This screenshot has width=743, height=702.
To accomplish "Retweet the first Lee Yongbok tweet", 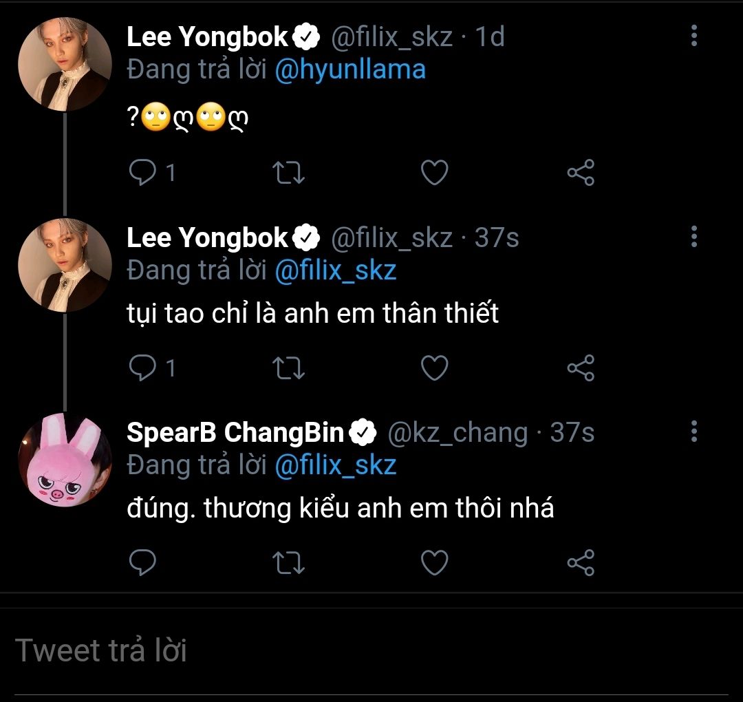I will coord(289,173).
